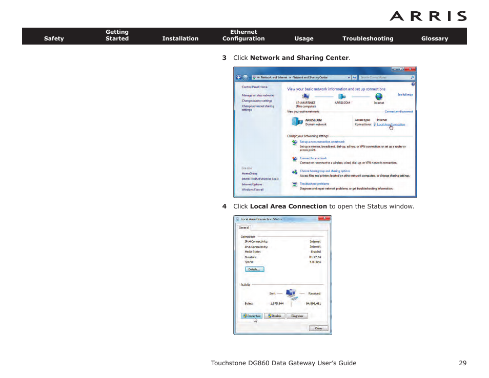Screen dimensions: 489x378
Task: Click the forward arrow next to the back button
Action: pos(246,77)
